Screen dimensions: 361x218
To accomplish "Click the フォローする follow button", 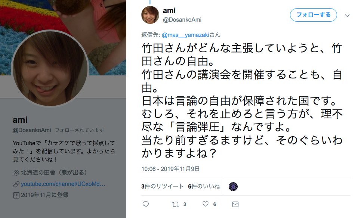I will pyautogui.click(x=313, y=15).
